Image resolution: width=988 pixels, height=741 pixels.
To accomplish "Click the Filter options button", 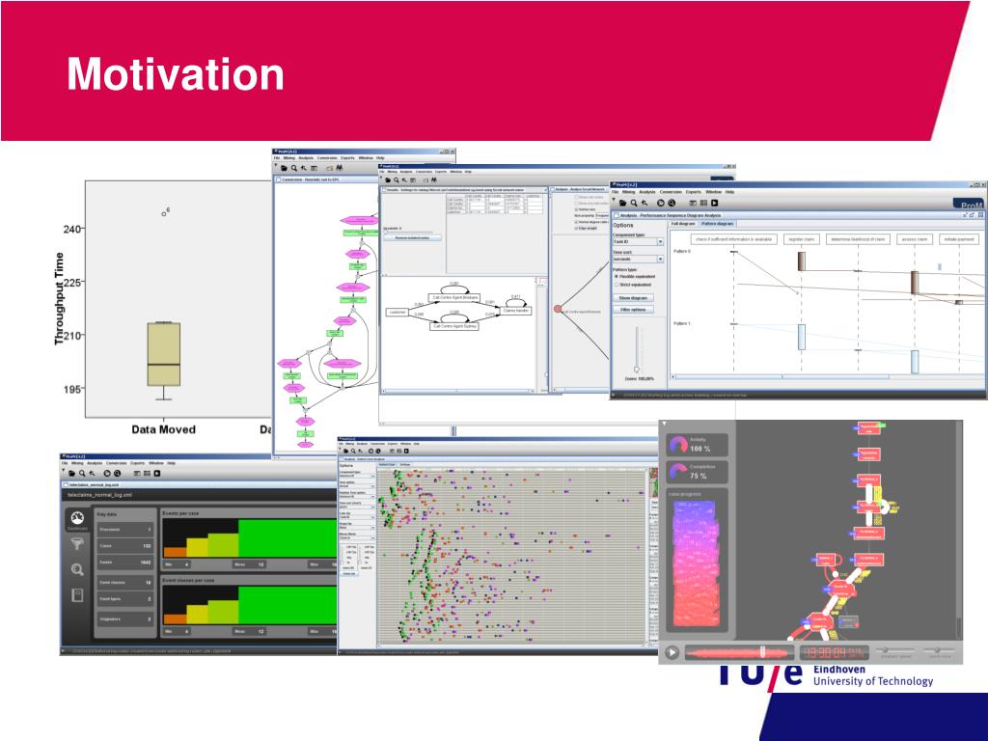I will (x=633, y=310).
